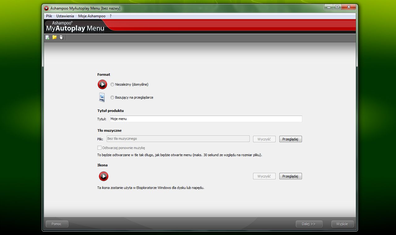This screenshot has width=396, height=235.
Task: Click Przeglądaj for the background music file
Action: (291, 139)
